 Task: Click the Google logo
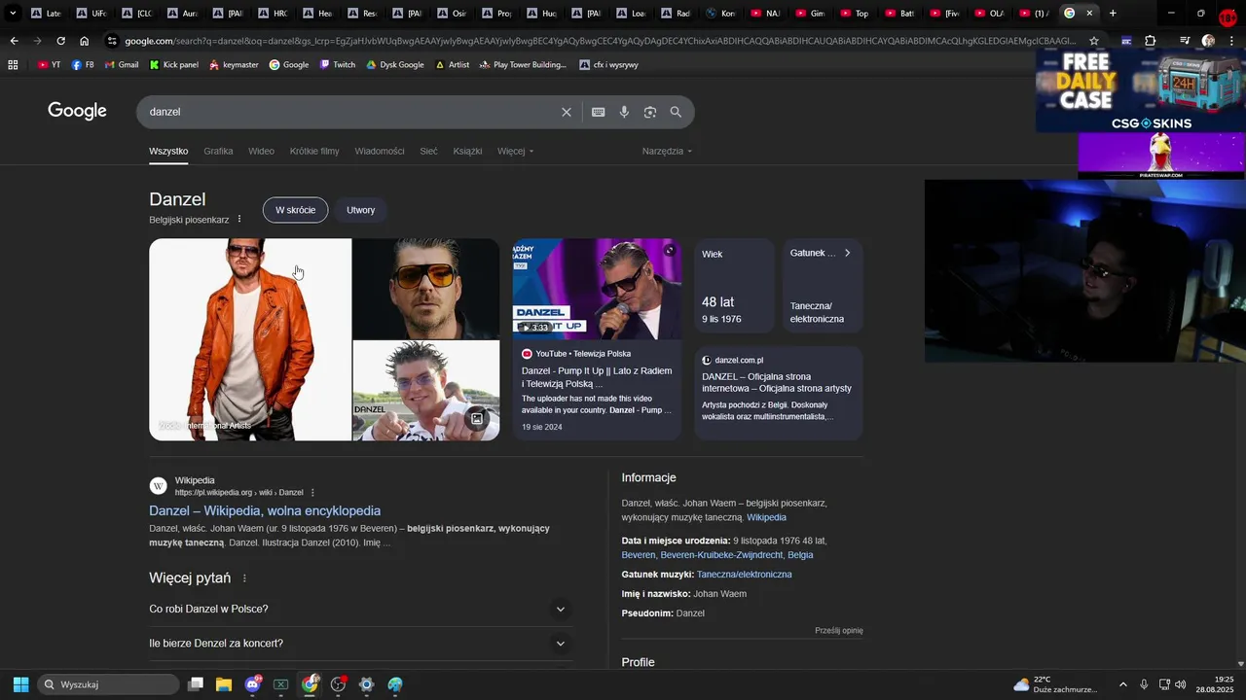[77, 111]
